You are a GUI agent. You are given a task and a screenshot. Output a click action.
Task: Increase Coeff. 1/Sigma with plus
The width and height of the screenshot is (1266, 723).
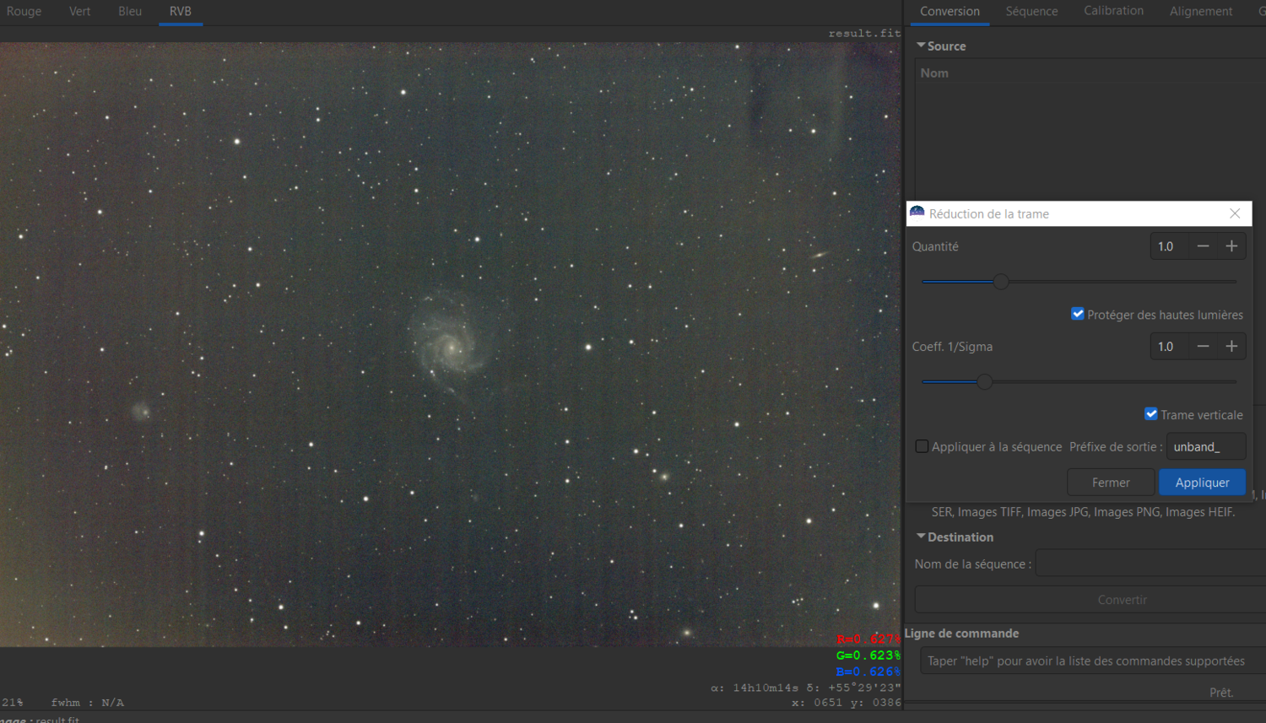tap(1231, 347)
